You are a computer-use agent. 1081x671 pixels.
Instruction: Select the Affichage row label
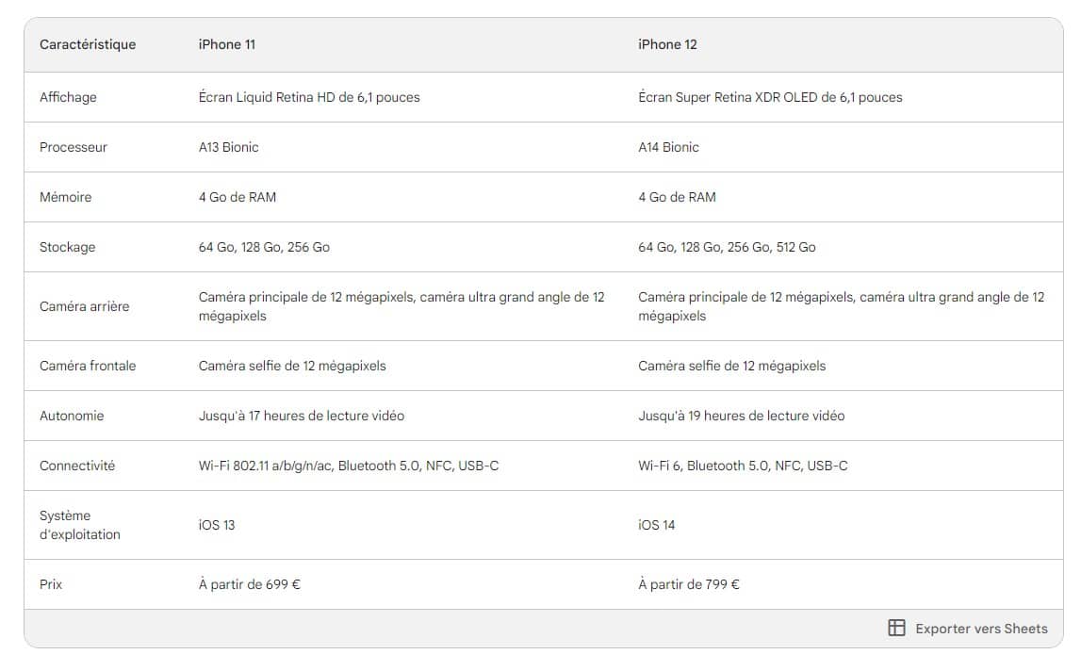(x=68, y=97)
